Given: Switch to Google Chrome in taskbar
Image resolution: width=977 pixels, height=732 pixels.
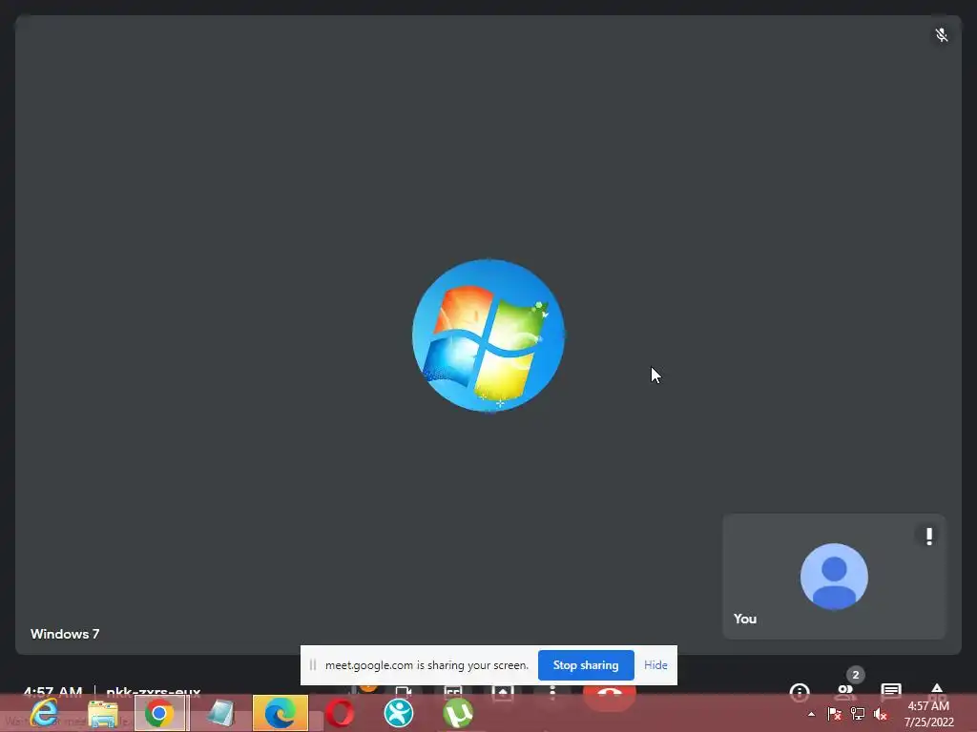Looking at the screenshot, I should 159,713.
